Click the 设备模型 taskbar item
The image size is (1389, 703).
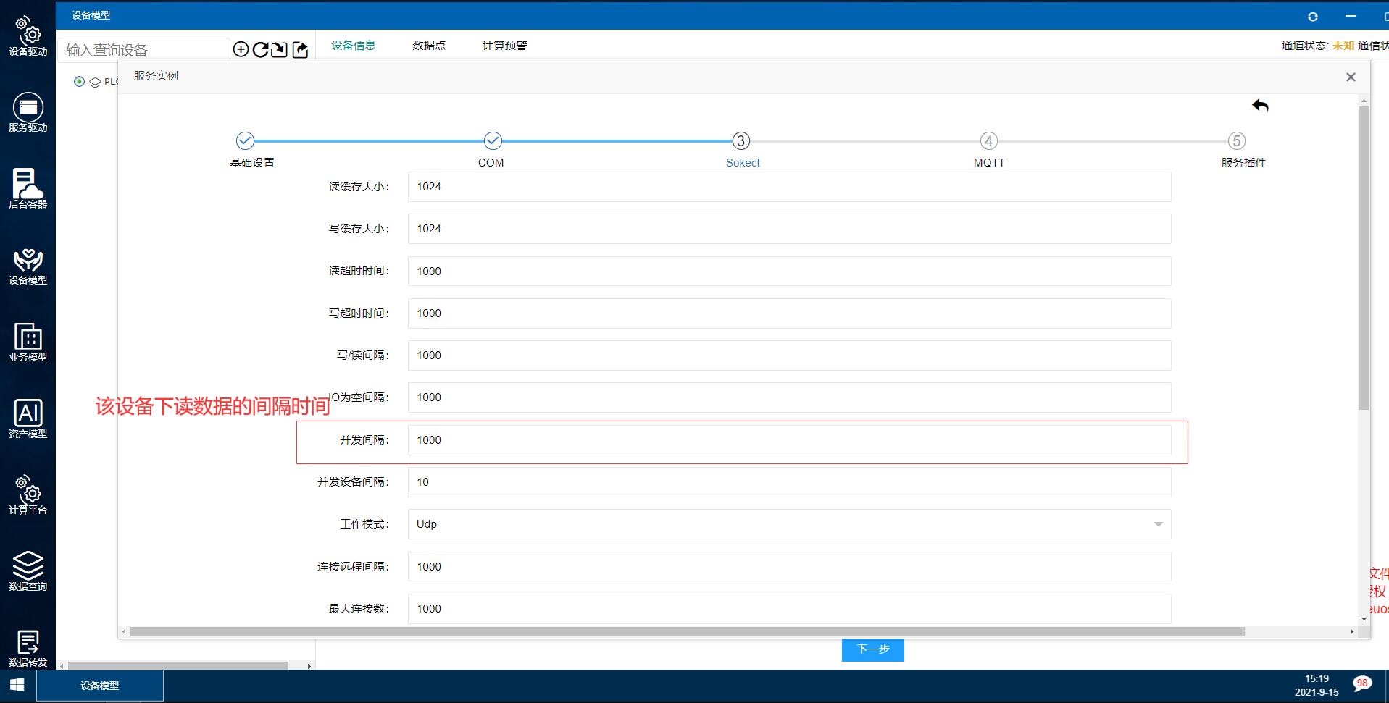[x=100, y=686]
